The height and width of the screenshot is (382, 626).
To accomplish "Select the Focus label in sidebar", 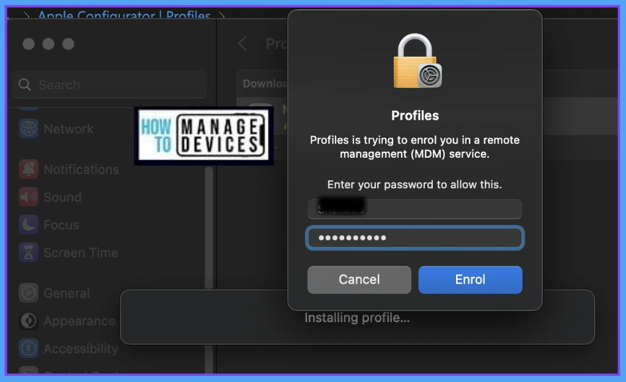I will [62, 225].
